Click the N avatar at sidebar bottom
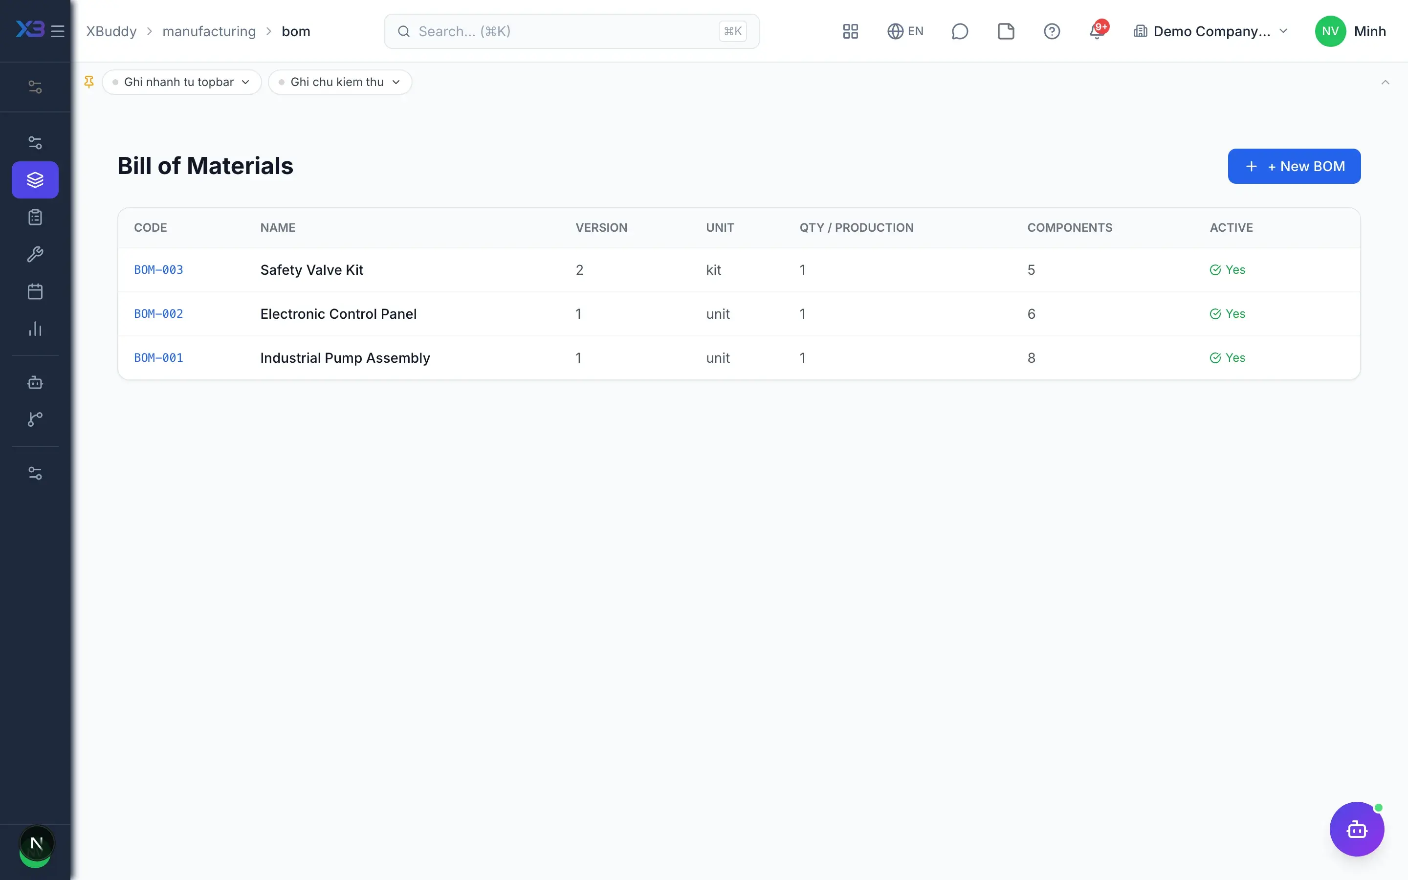 click(x=36, y=843)
